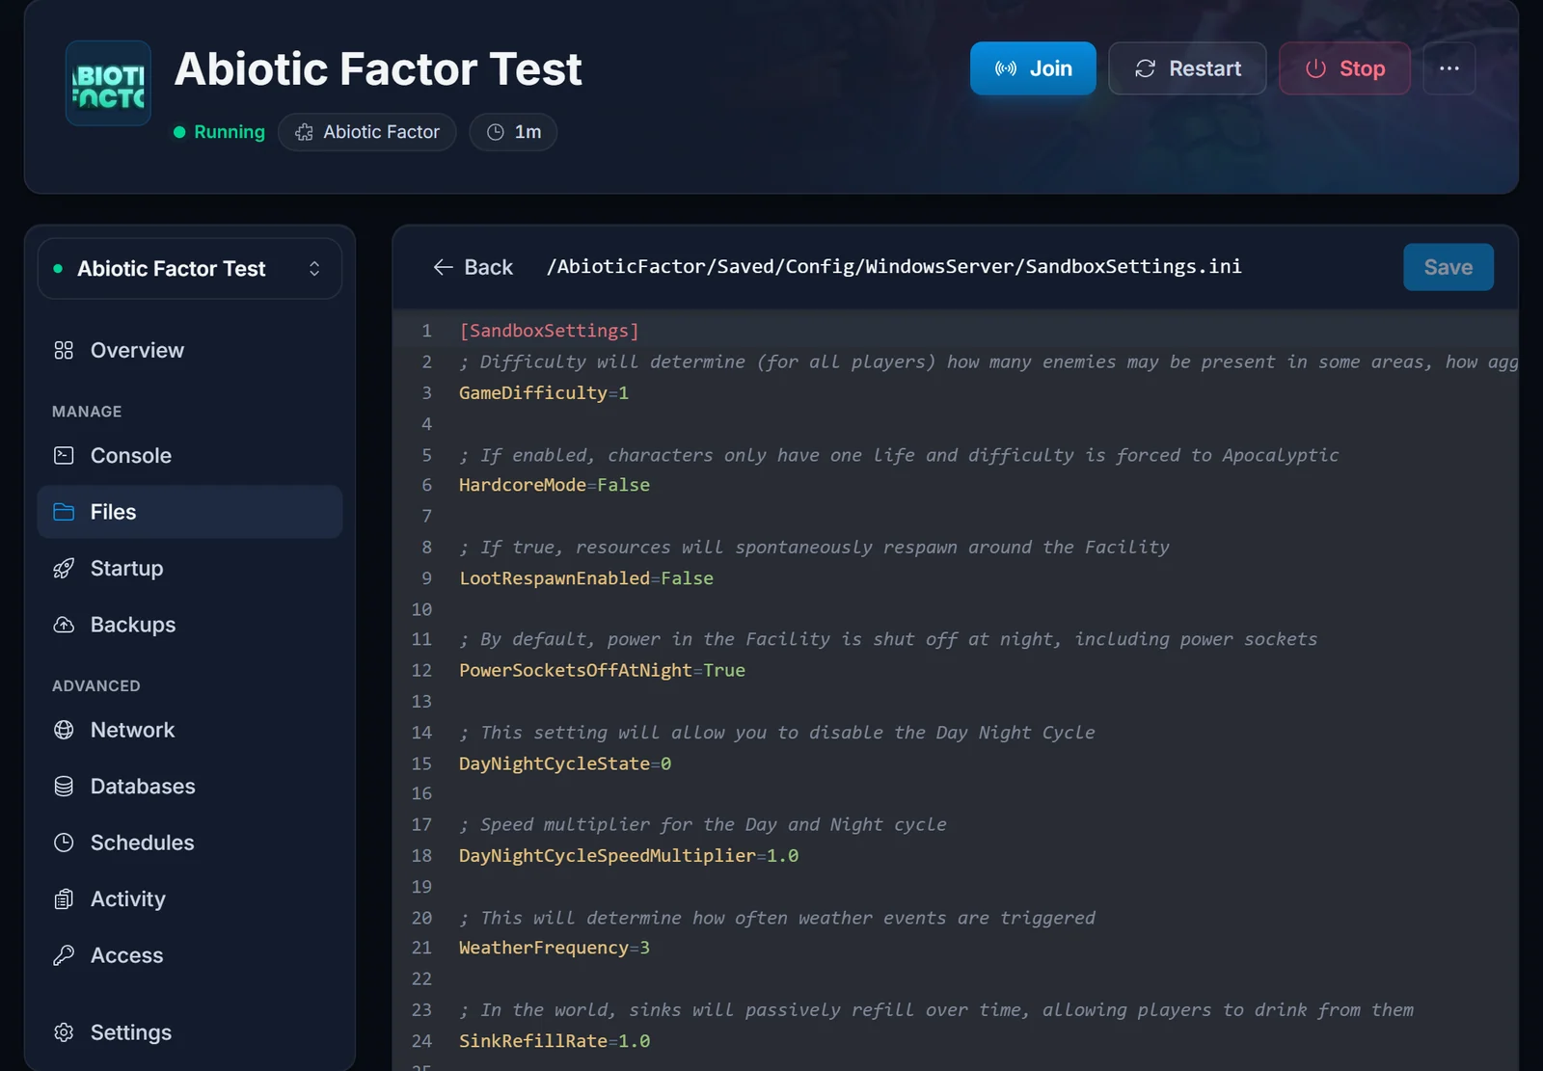
Task: Click the DayNightCycleSpeedMultiplier=1.0 line
Action: (x=629, y=855)
